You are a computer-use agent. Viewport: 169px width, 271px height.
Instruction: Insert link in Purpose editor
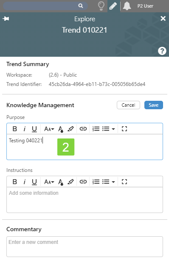[83, 129]
